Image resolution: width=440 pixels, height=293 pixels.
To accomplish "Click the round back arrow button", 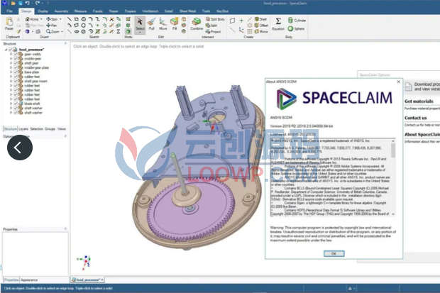I will tap(20, 148).
